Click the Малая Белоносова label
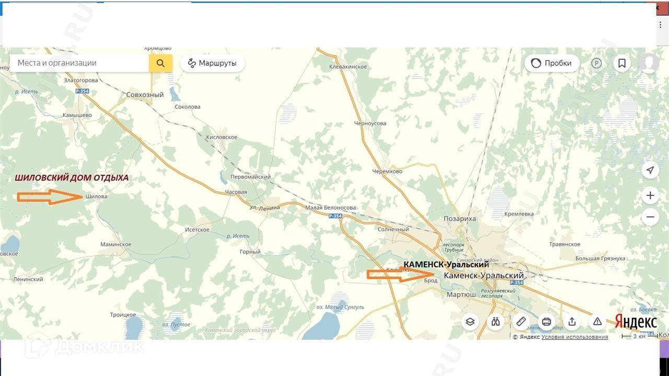This screenshot has width=669, height=376. pos(330,208)
